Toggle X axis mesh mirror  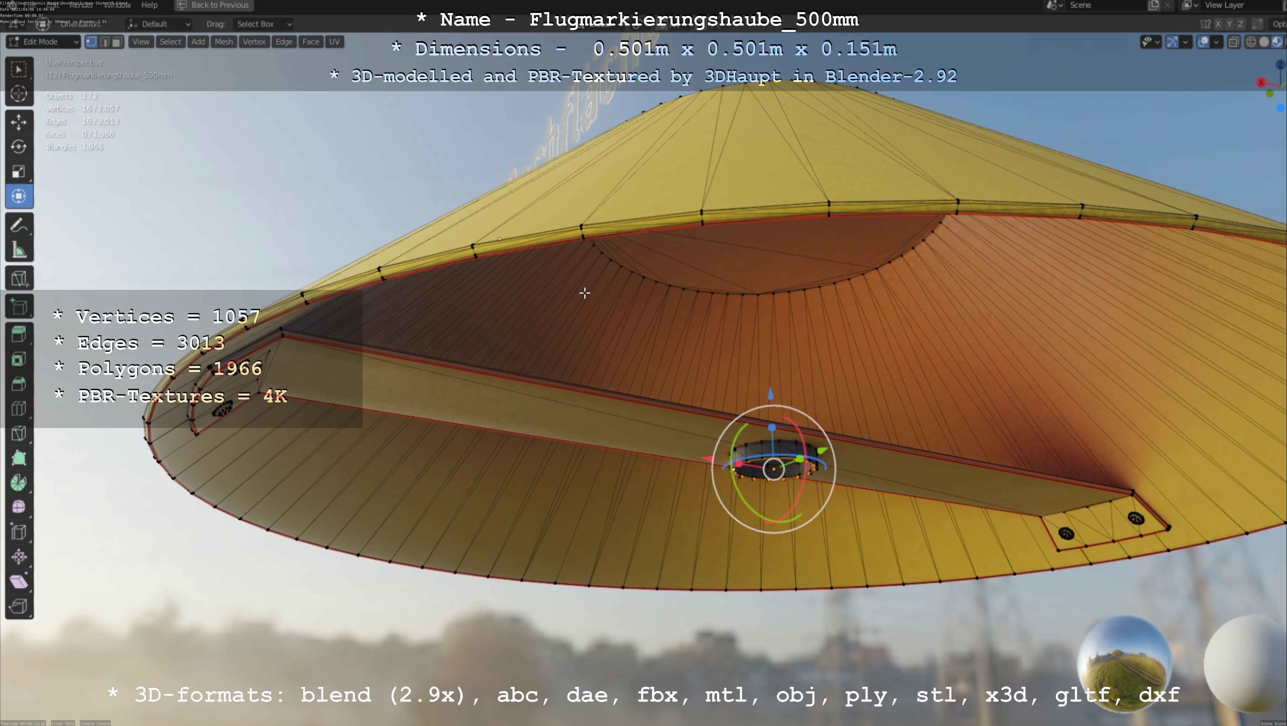[x=1218, y=24]
